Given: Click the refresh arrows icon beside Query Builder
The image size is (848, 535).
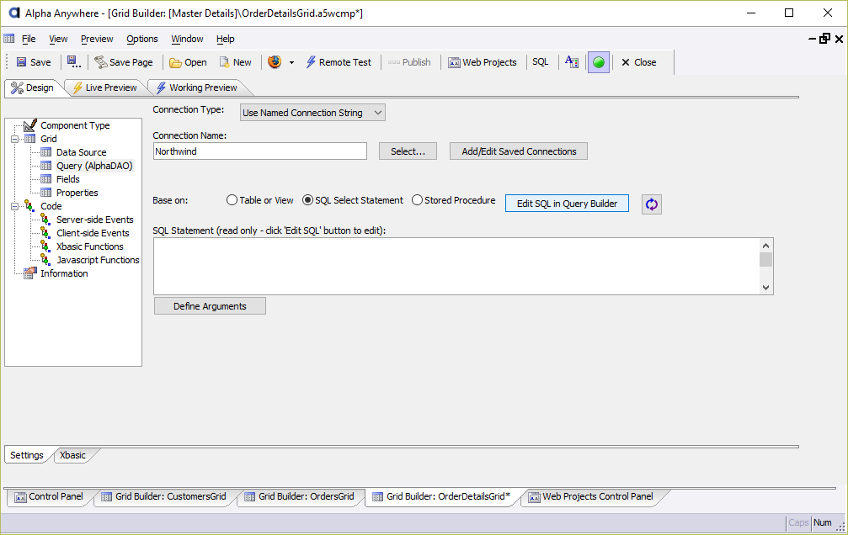Looking at the screenshot, I should pos(652,204).
